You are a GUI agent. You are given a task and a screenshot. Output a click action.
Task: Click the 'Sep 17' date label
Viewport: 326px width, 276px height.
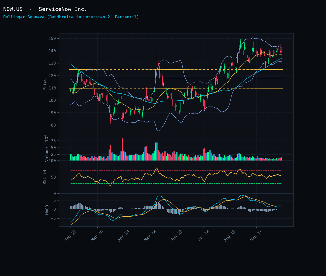point(256,236)
